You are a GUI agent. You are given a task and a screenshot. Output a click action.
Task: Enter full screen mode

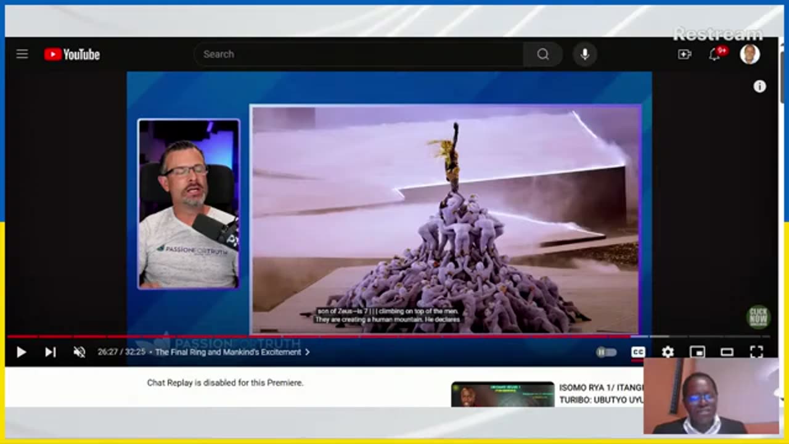click(756, 352)
